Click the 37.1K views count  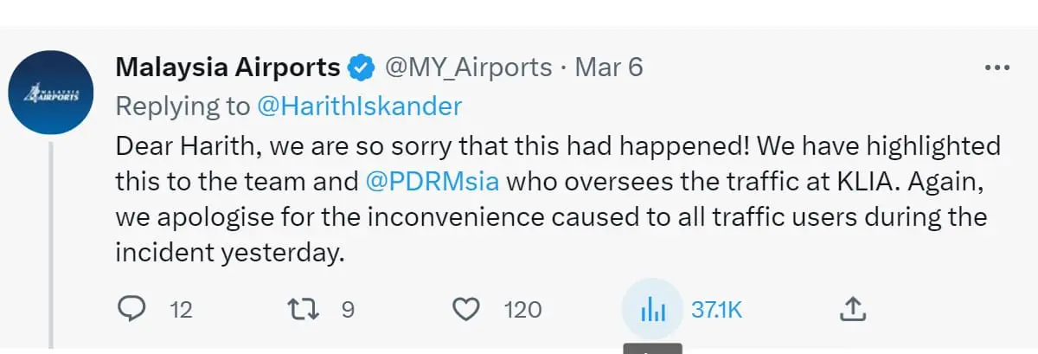tap(716, 310)
